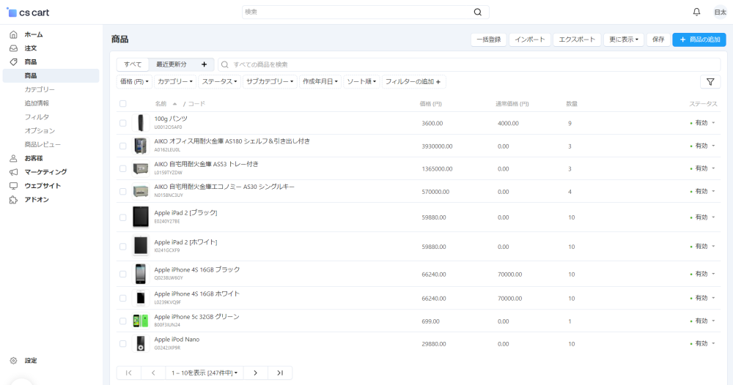Open the notifications bell icon
The height and width of the screenshot is (385, 733).
click(696, 12)
